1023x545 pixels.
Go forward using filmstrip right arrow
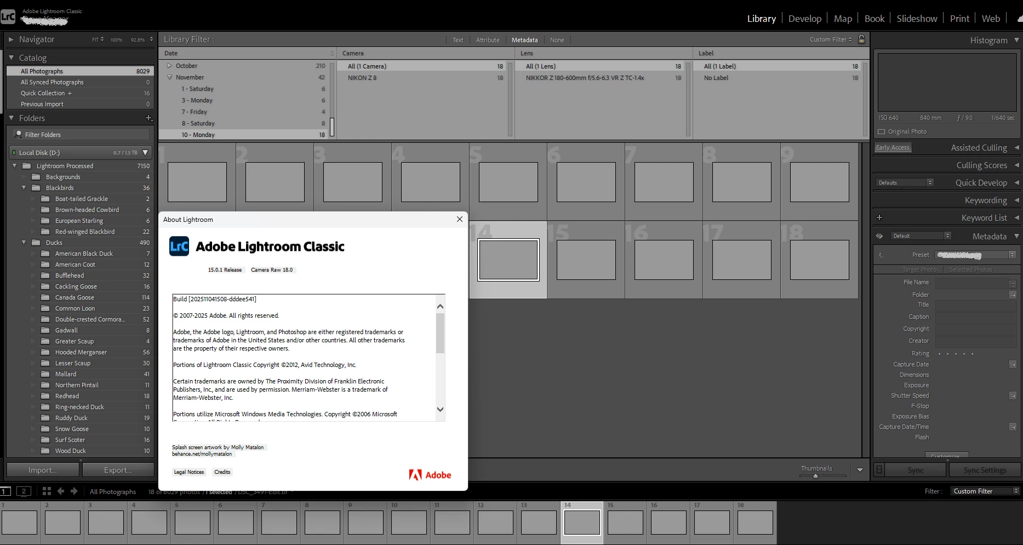coord(74,491)
